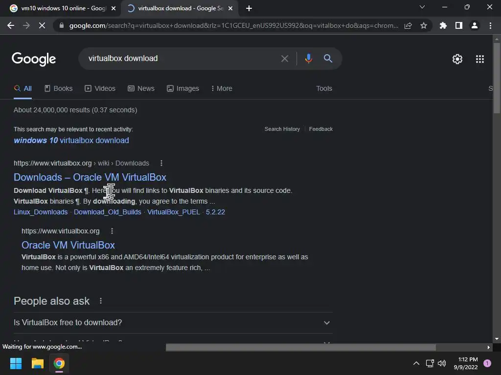
Task: Open the Download_Old_Builds sitelink
Action: pos(107,212)
